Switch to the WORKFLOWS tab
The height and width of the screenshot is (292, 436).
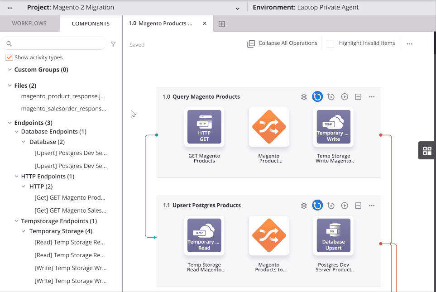[x=29, y=24]
